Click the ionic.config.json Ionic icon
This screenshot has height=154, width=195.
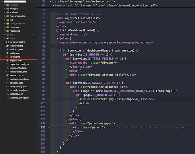click(x=7, y=68)
